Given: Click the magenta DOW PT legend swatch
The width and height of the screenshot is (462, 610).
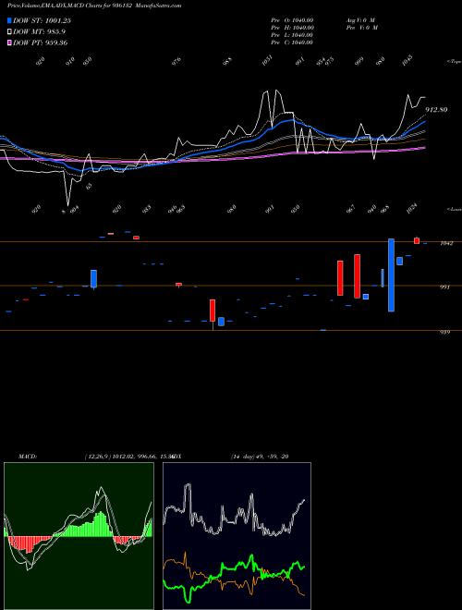Looking at the screenshot, I should (9, 43).
